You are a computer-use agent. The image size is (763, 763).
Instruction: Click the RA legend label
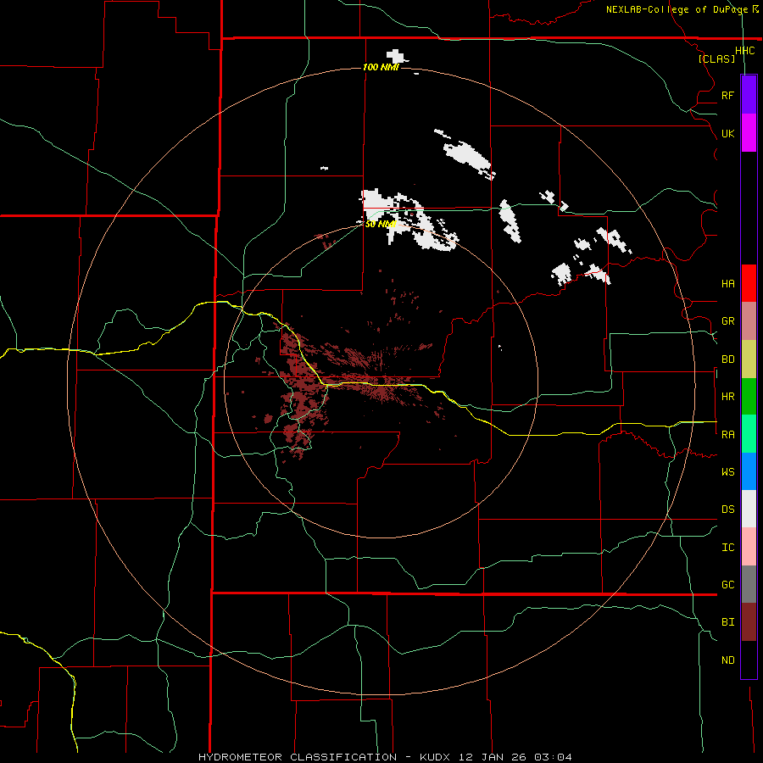727,434
